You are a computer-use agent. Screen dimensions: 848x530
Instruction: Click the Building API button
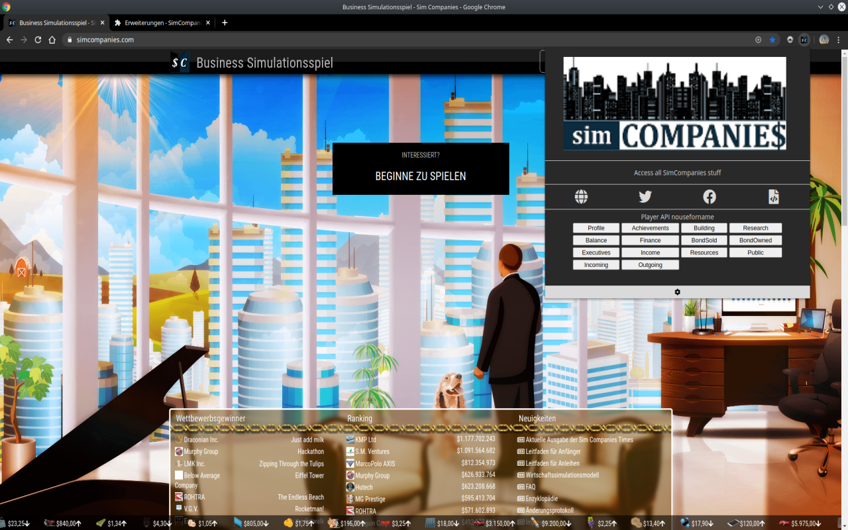(704, 228)
